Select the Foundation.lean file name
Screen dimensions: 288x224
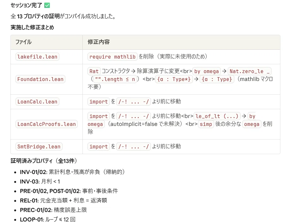coord(40,79)
